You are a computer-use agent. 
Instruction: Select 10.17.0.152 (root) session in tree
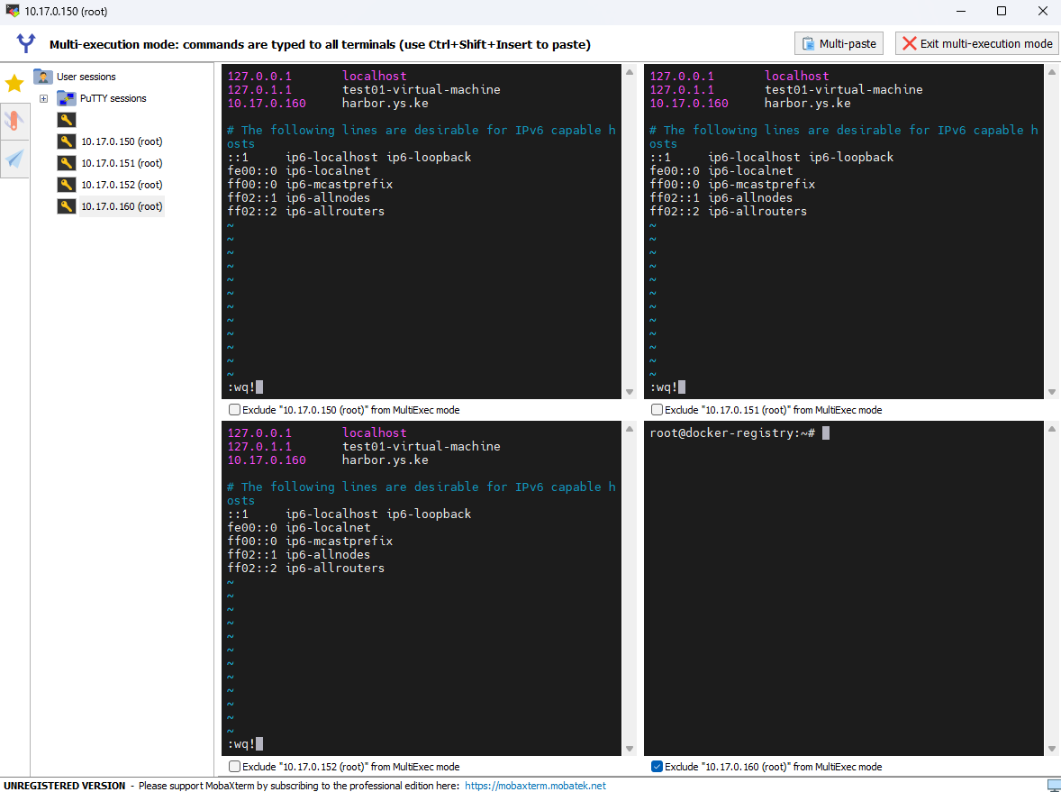[x=122, y=185]
